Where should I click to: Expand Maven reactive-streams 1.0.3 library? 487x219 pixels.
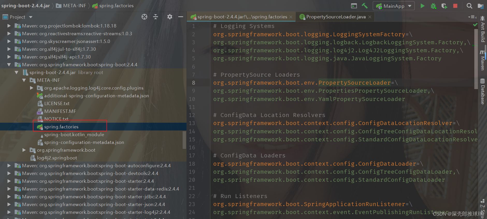point(9,34)
